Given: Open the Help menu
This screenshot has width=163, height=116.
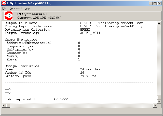Looking at the screenshot, I should [x=27, y=8].
